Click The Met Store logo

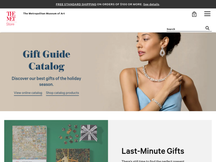pyautogui.click(x=11, y=19)
